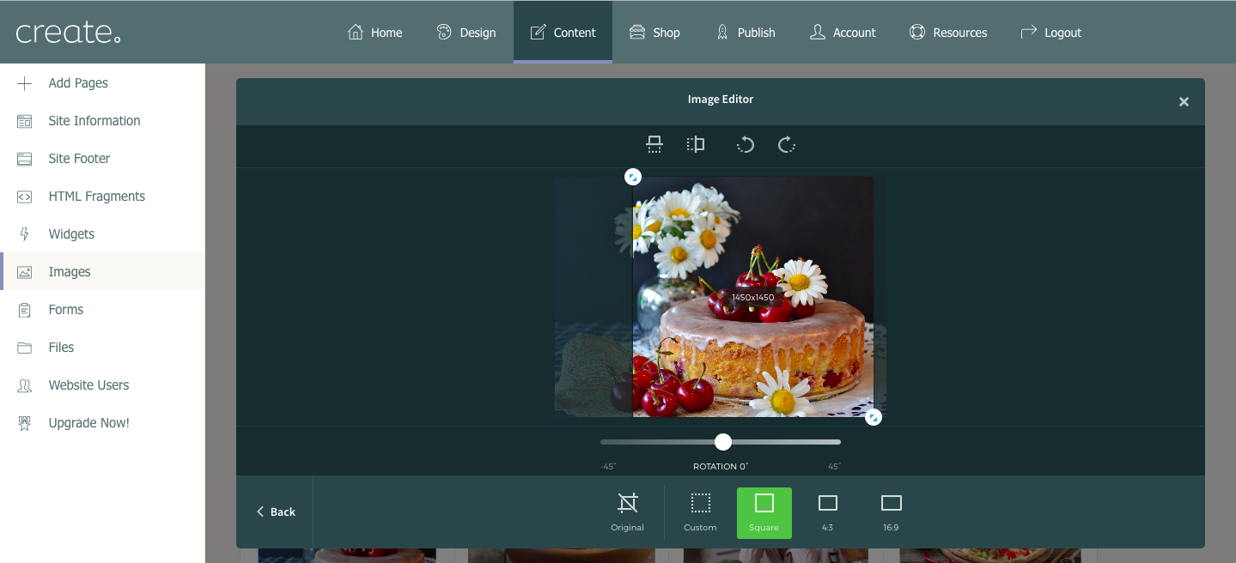The image size is (1236, 563).
Task: Click the Image Editor title text
Action: [721, 100]
